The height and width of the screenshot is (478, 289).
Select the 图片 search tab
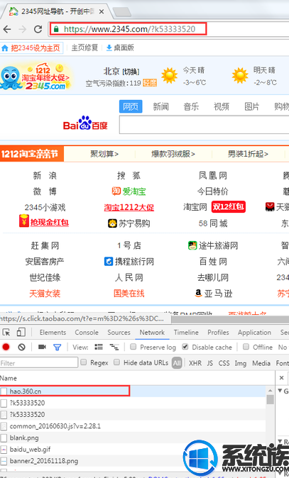[x=252, y=106]
